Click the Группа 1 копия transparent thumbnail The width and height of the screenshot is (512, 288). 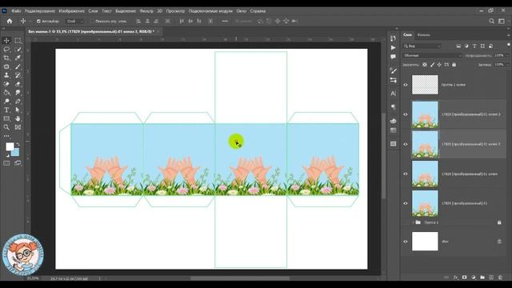click(x=425, y=85)
